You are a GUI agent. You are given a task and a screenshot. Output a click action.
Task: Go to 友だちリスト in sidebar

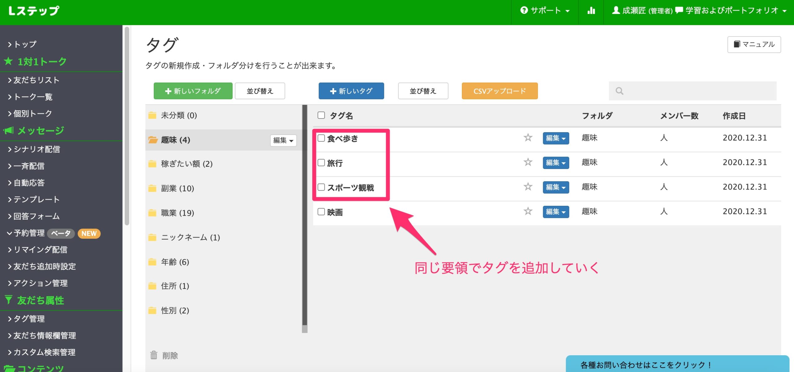(36, 80)
